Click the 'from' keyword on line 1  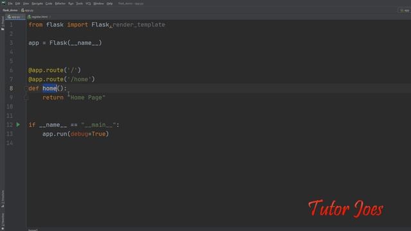click(35, 24)
